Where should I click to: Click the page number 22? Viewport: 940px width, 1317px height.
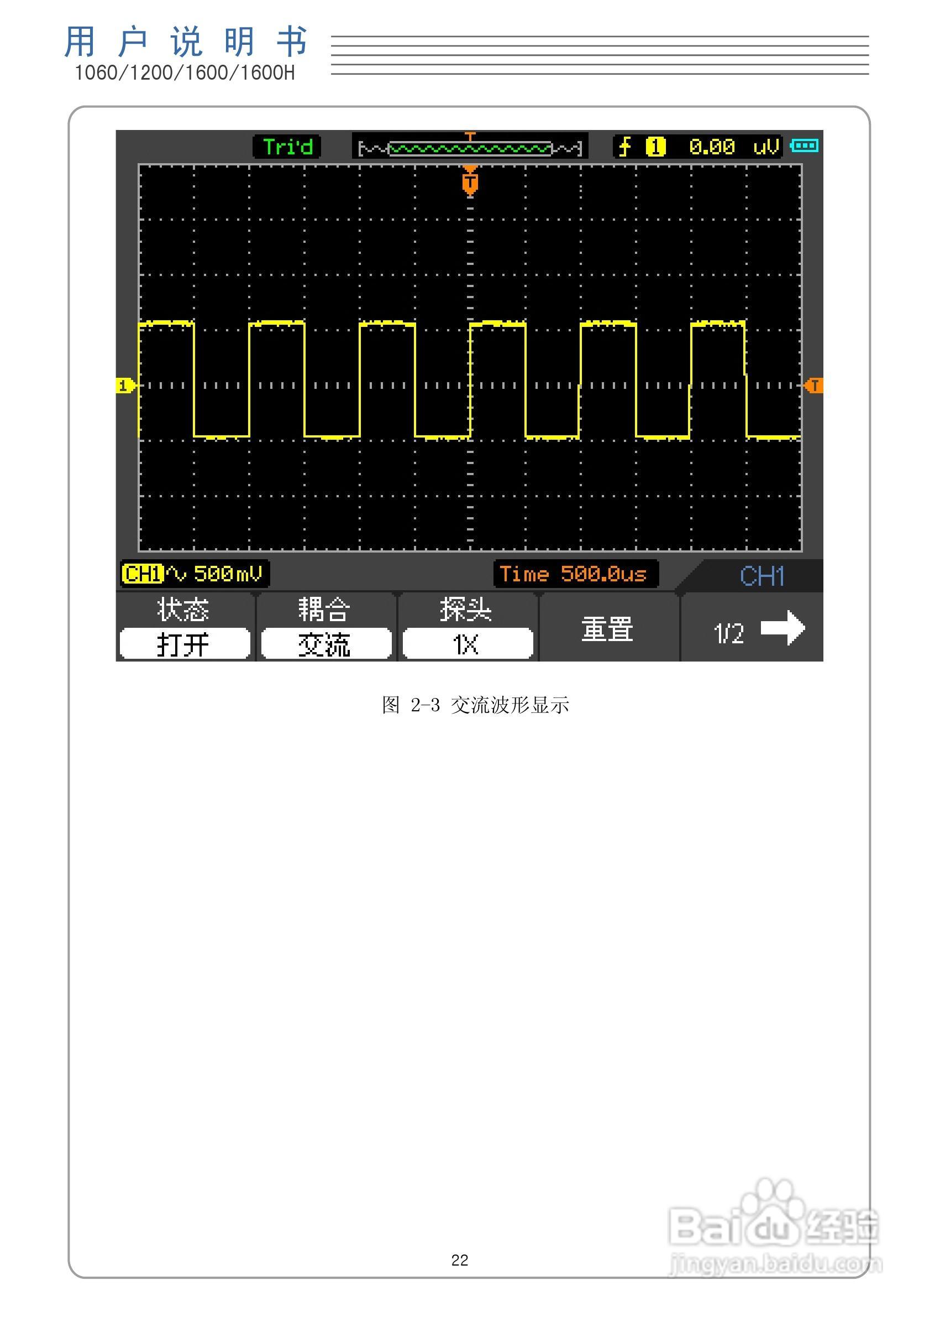click(460, 1259)
